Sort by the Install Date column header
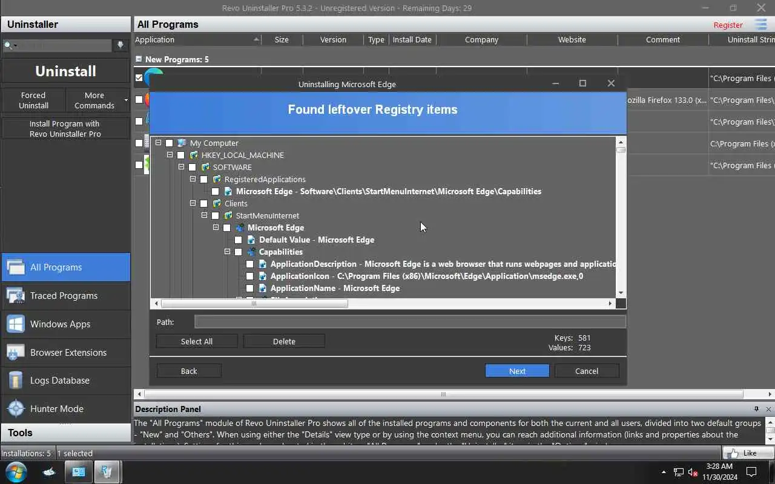This screenshot has height=484, width=775. 412,40
